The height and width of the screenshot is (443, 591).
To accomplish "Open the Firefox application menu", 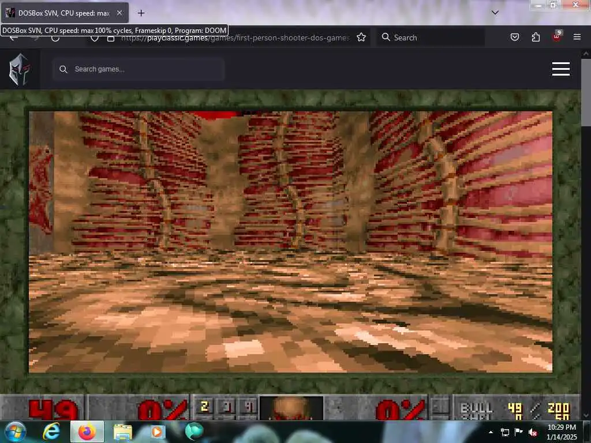I will point(577,37).
